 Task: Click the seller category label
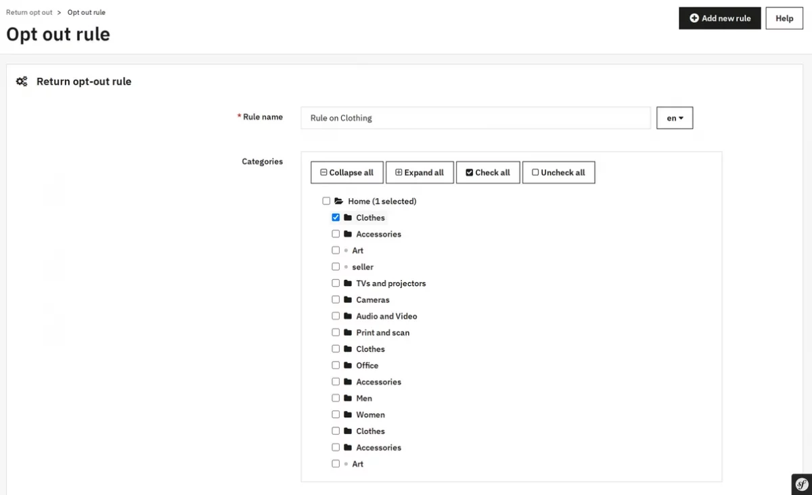(x=363, y=267)
